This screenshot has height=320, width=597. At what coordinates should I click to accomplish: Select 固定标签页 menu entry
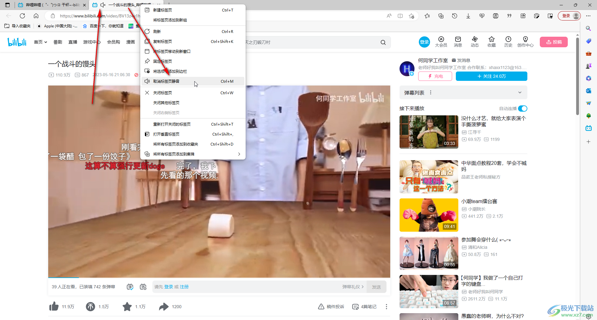193,61
